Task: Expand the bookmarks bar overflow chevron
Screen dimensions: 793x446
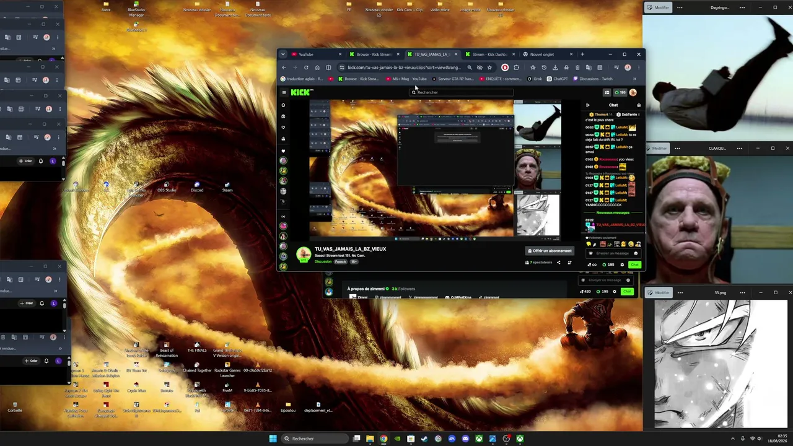Action: (x=634, y=79)
